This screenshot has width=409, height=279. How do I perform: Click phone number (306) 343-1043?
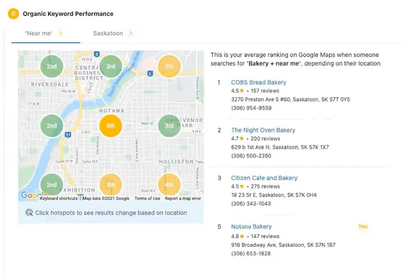251,204
